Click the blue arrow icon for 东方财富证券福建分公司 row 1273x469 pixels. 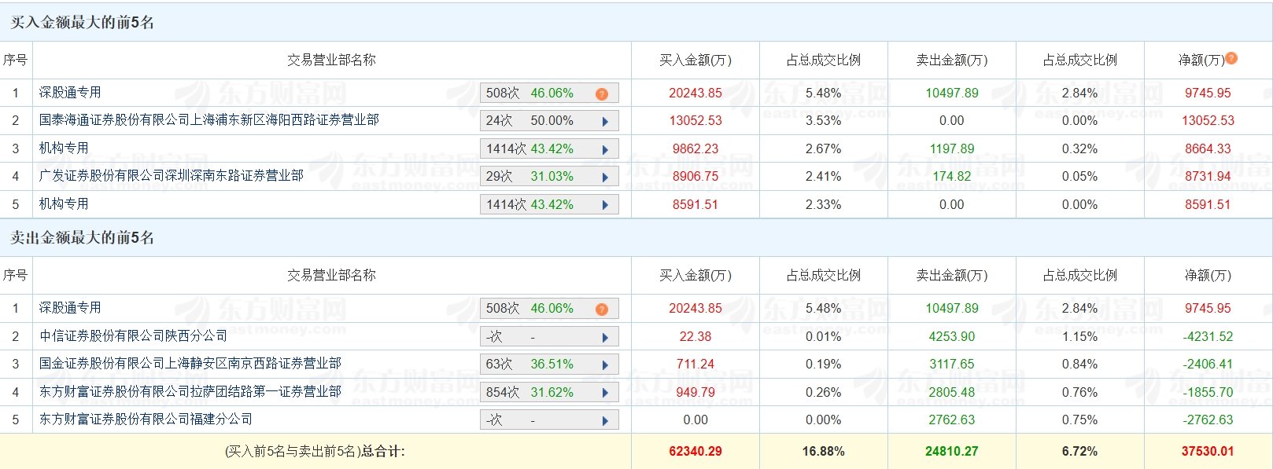[605, 421]
